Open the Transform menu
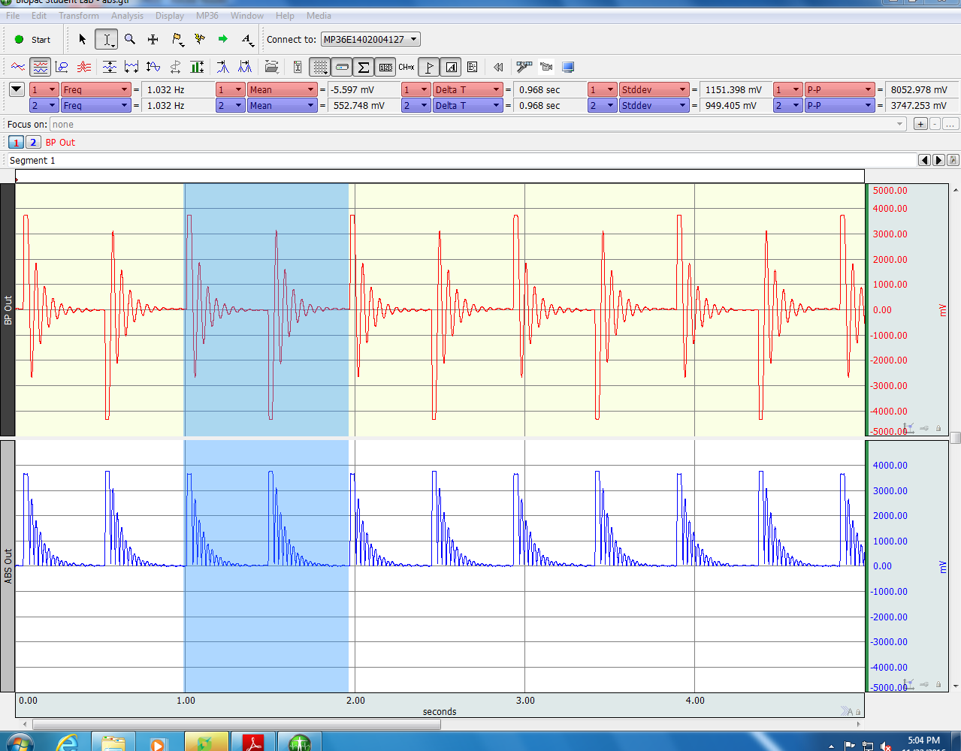961x751 pixels. point(79,15)
